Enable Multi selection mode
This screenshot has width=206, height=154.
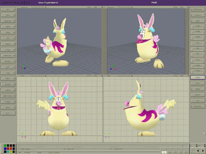(198, 83)
